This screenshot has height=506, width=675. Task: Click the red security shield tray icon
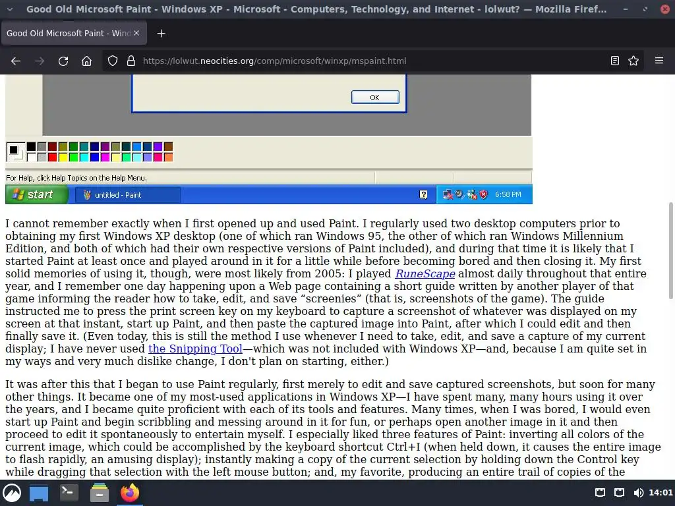coord(483,194)
